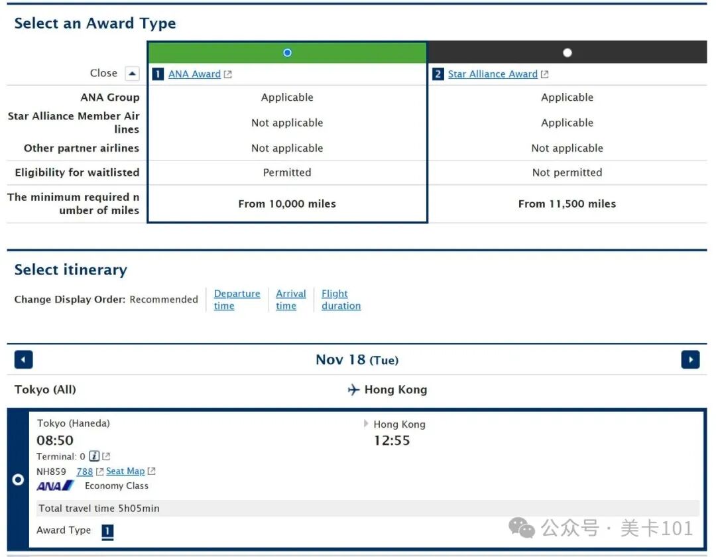This screenshot has height=557, width=716.
Task: Click external link icon beside ANA Award
Action: tap(228, 74)
